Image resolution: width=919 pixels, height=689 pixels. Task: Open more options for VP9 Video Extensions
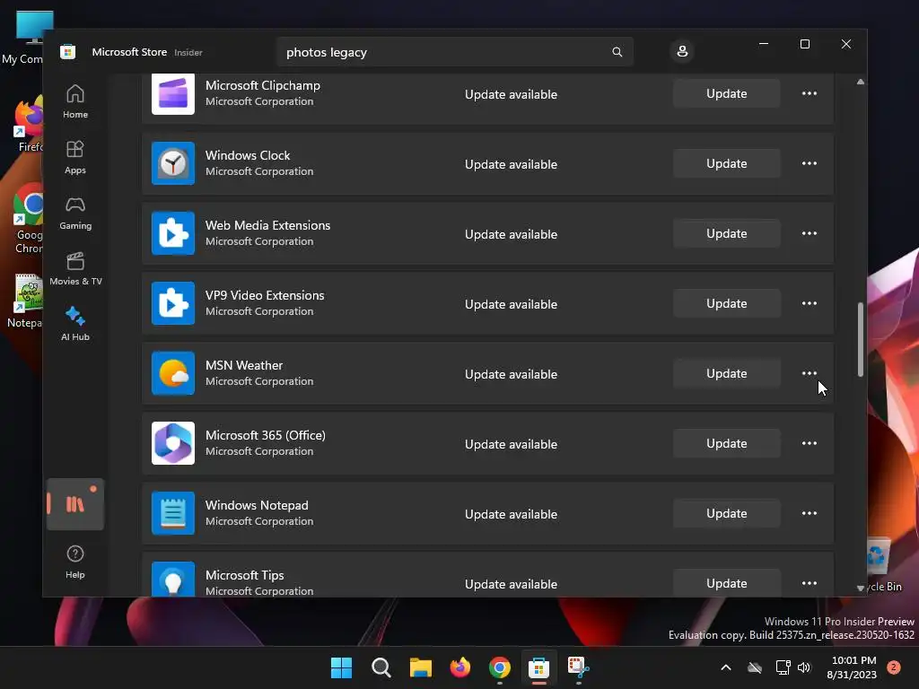(x=810, y=303)
